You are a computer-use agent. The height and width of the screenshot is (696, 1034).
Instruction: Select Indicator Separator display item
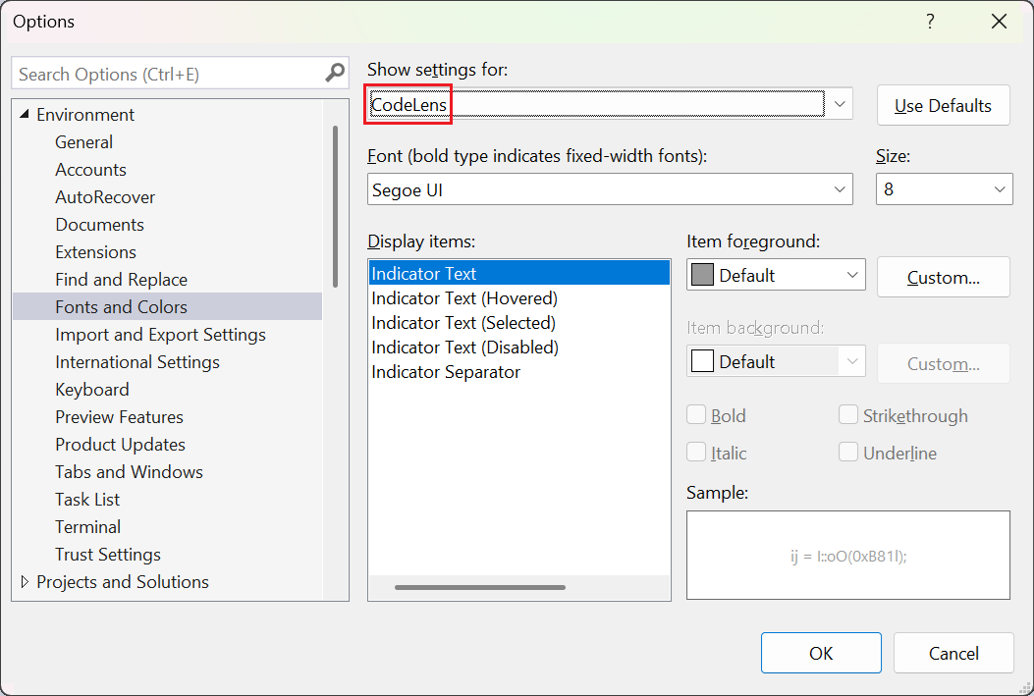coord(445,371)
